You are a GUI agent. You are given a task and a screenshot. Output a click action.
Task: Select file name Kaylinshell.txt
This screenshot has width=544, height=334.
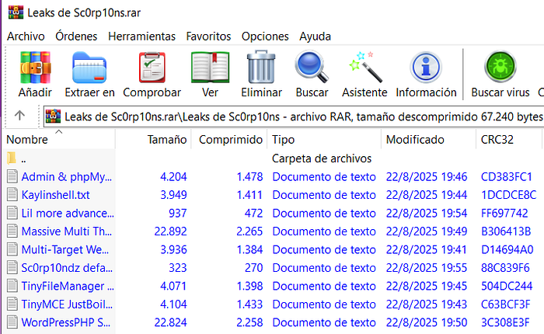point(55,194)
